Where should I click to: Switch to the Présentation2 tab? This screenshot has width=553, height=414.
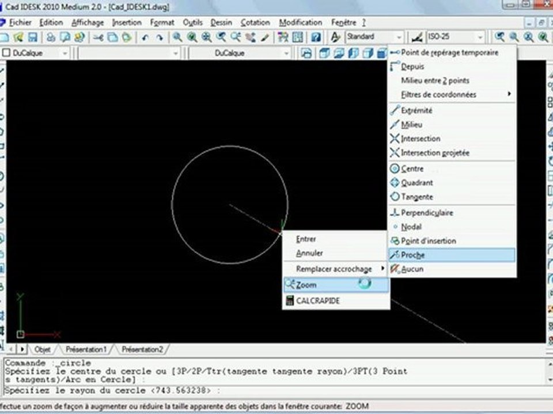142,350
